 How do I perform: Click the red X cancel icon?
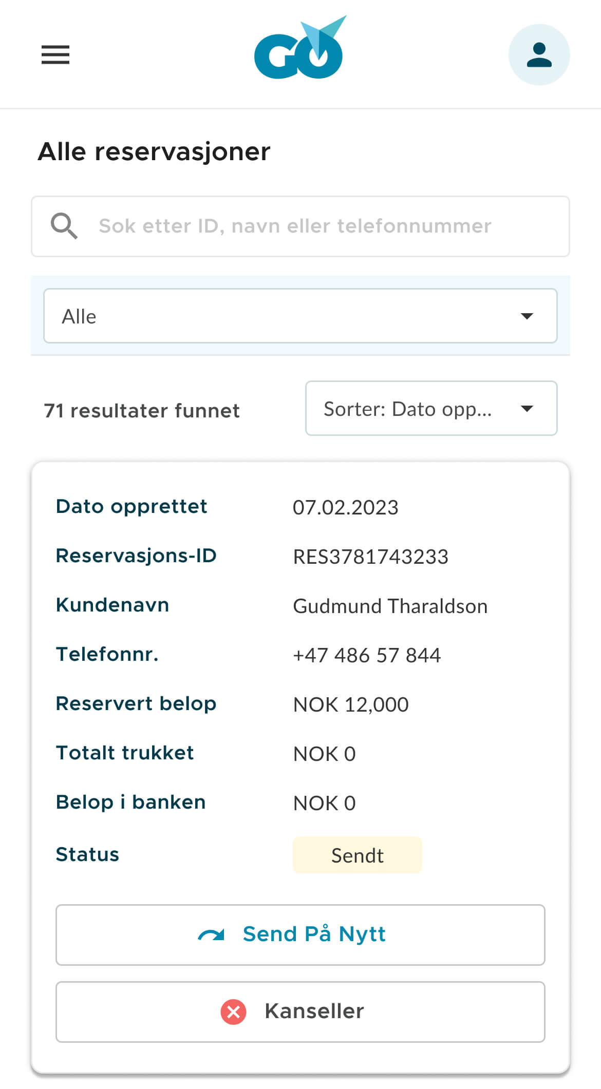233,1011
